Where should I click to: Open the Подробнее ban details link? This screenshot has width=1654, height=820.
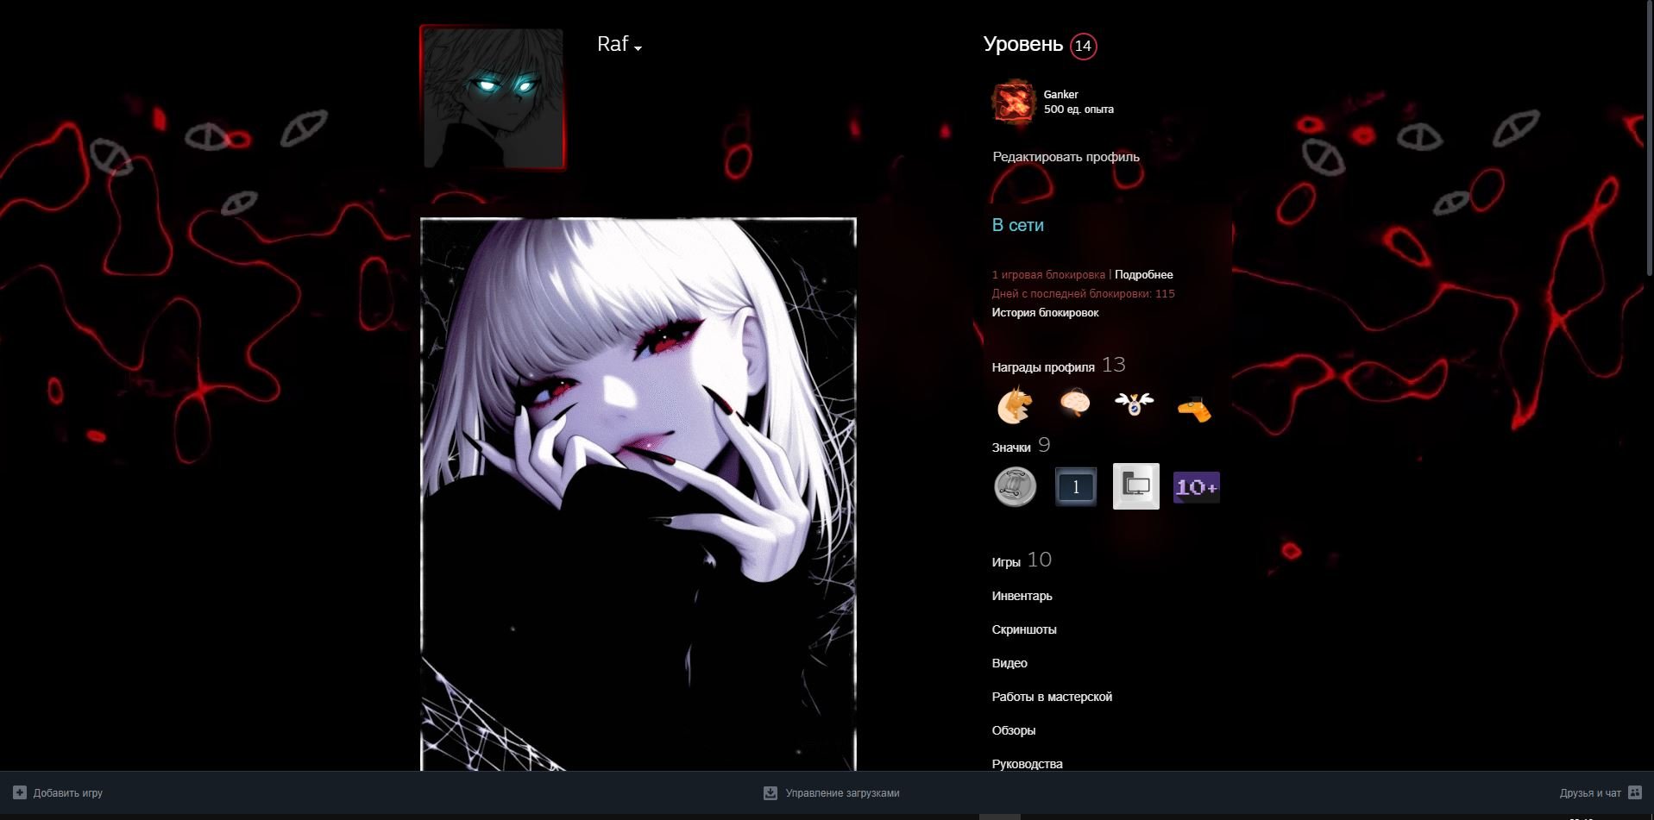(x=1143, y=275)
